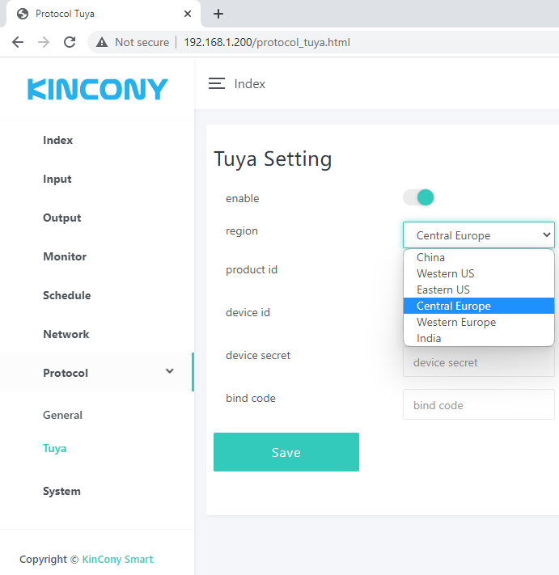Viewport: 559px width, 575px height.
Task: Choose Western US region option
Action: pyautogui.click(x=445, y=273)
